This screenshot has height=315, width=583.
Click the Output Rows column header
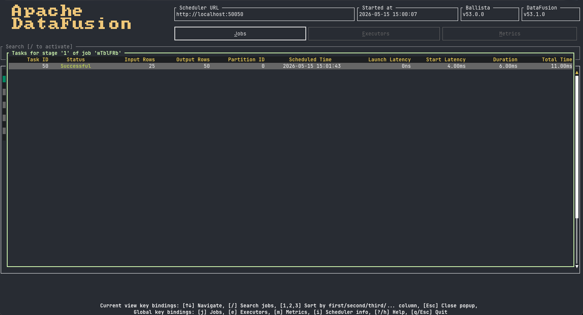pyautogui.click(x=193, y=59)
